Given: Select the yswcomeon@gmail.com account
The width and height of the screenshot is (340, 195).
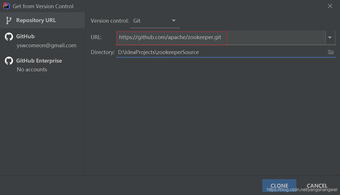Looking at the screenshot, I should (x=47, y=45).
